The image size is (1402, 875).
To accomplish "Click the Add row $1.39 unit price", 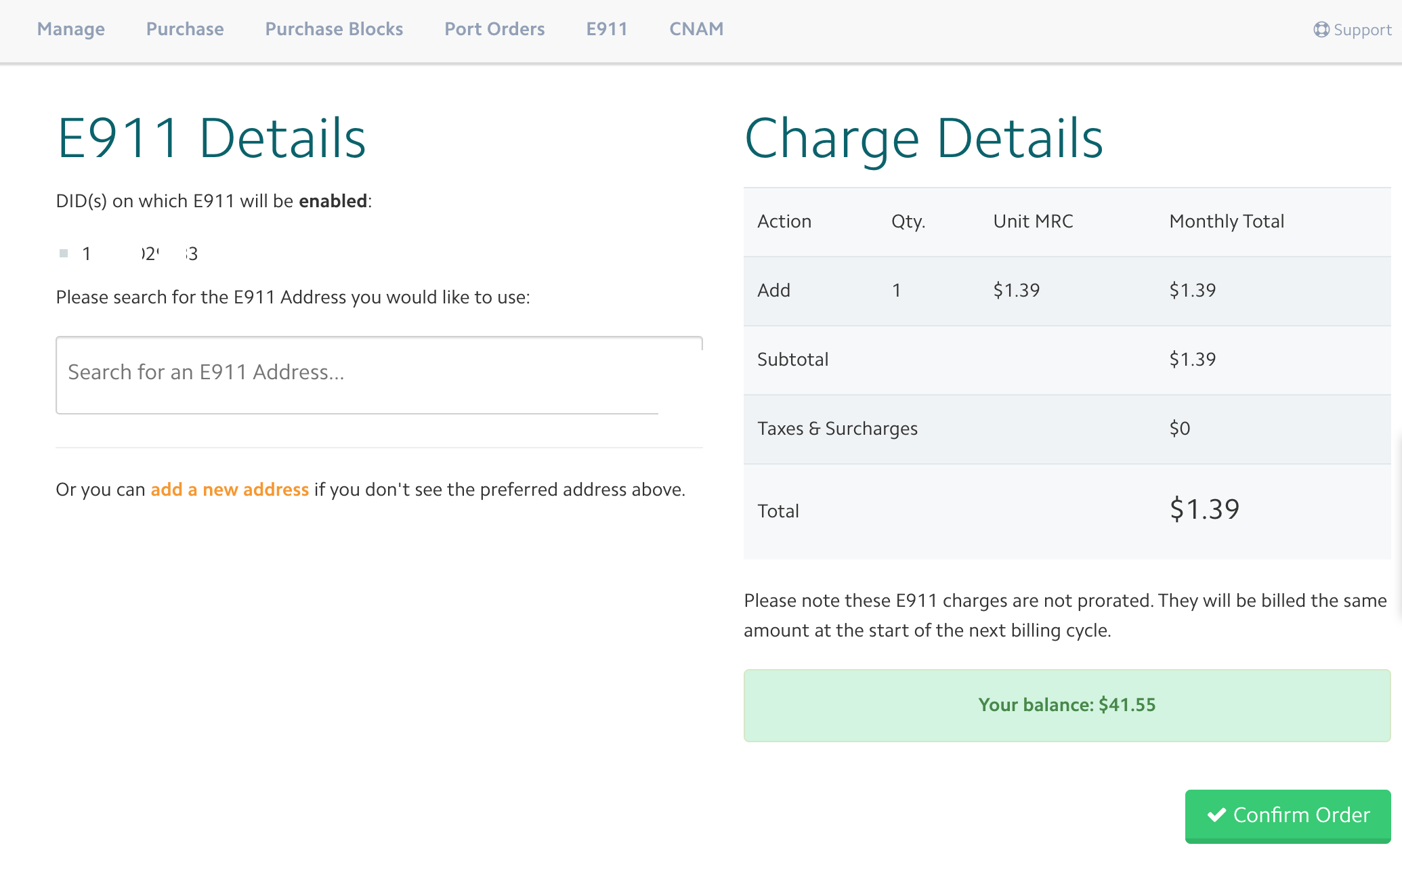I will point(1016,291).
